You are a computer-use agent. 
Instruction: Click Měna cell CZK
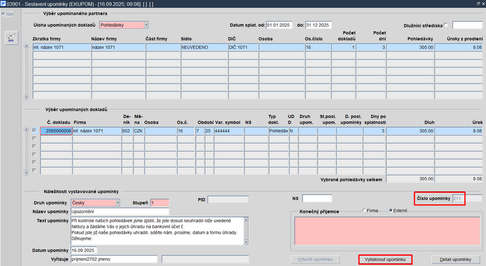coord(139,131)
